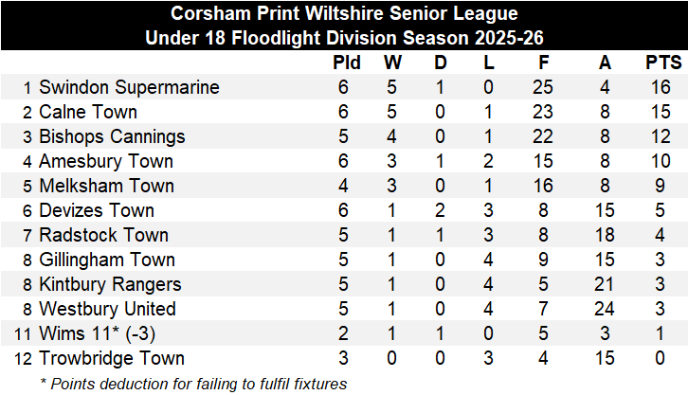Viewport: 688px width, 395px height.
Task: Click the Swindon Supermarine team name
Action: tap(129, 88)
